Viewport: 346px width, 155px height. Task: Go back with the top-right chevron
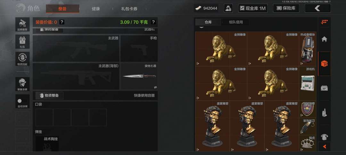pyautogui.click(x=317, y=8)
